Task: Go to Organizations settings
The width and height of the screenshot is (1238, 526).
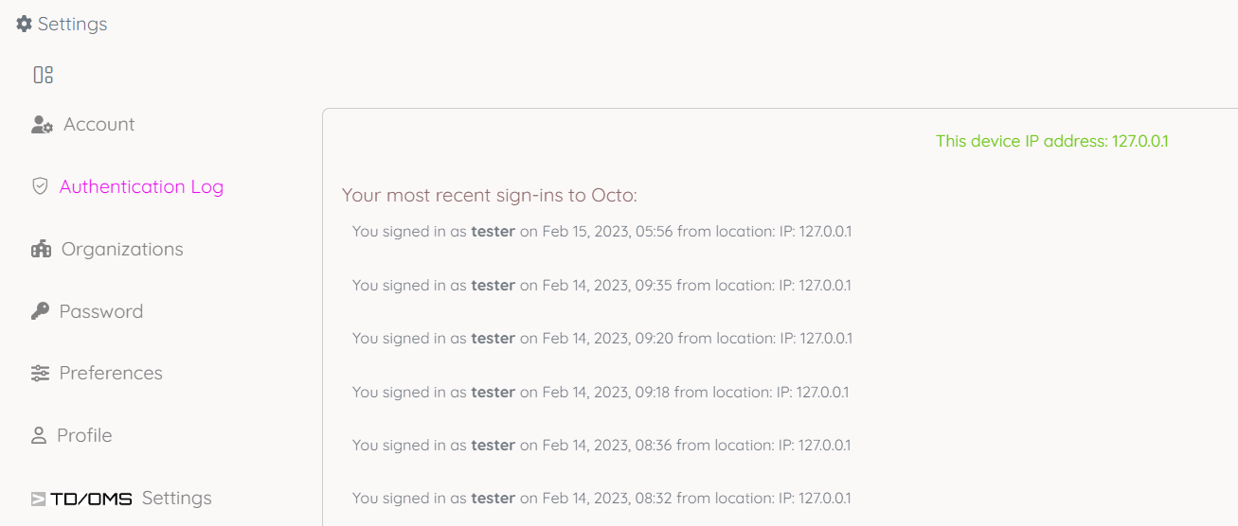Action: coord(122,250)
